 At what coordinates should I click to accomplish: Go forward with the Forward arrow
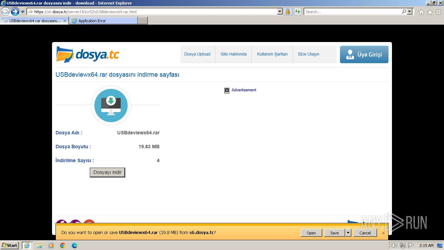15,11
